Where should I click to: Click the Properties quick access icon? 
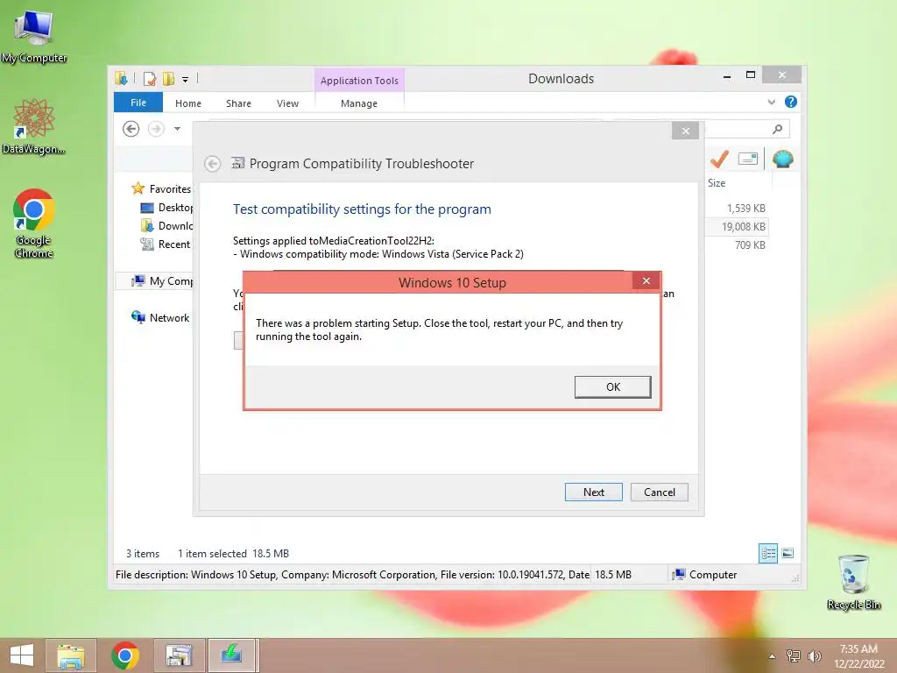[x=150, y=79]
